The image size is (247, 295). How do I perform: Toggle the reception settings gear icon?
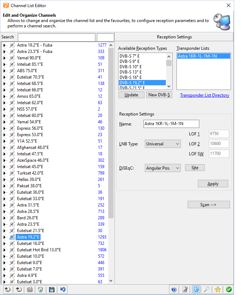click(x=195, y=290)
